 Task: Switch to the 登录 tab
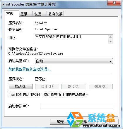tap(26, 14)
